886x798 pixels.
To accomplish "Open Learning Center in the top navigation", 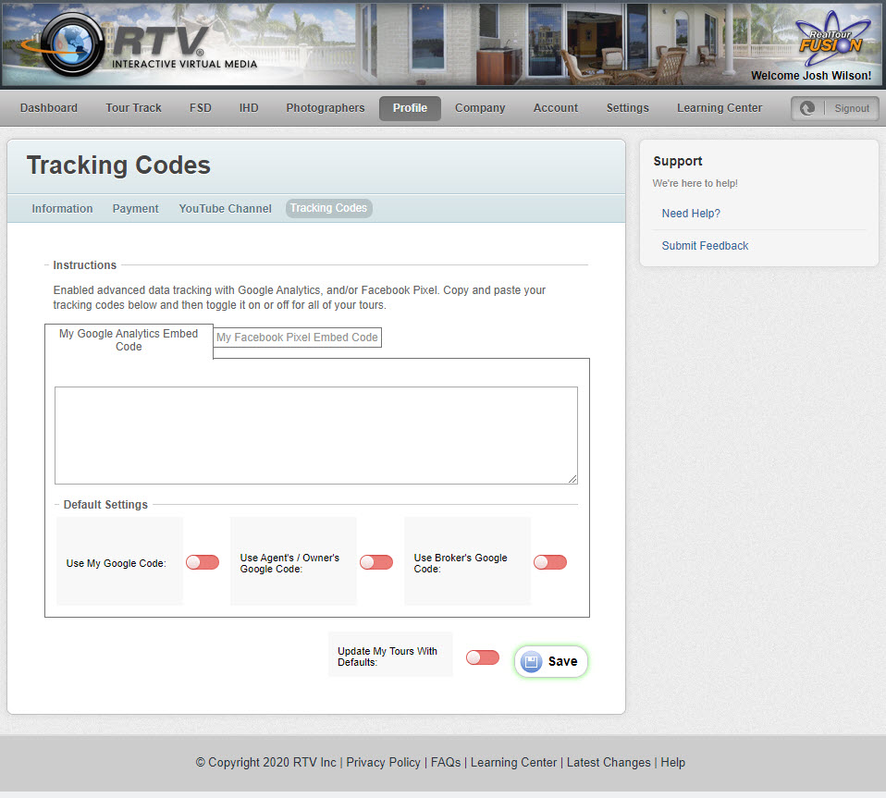I will (x=720, y=108).
